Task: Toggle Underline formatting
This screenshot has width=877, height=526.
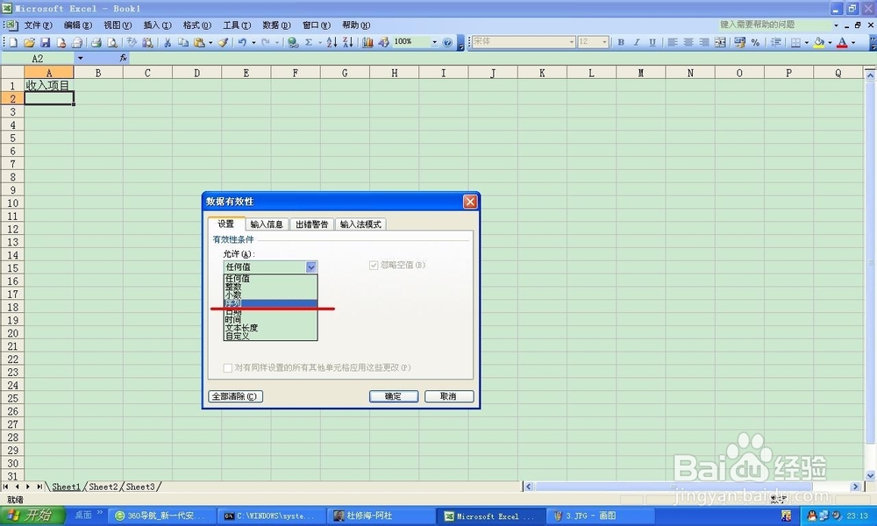Action: click(x=652, y=42)
